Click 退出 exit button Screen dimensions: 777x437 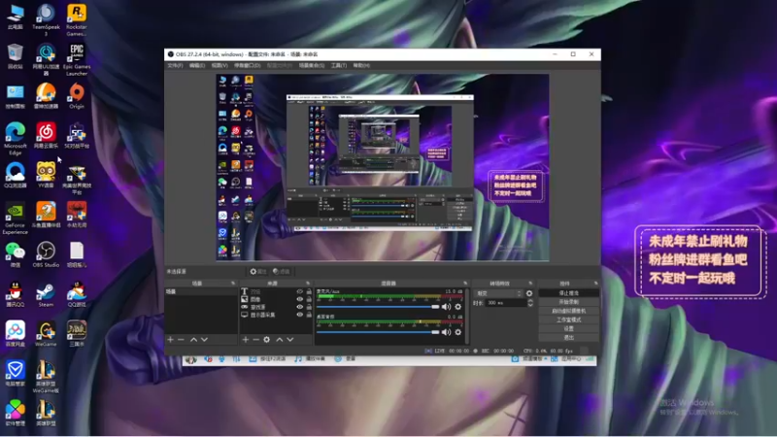pyautogui.click(x=568, y=338)
